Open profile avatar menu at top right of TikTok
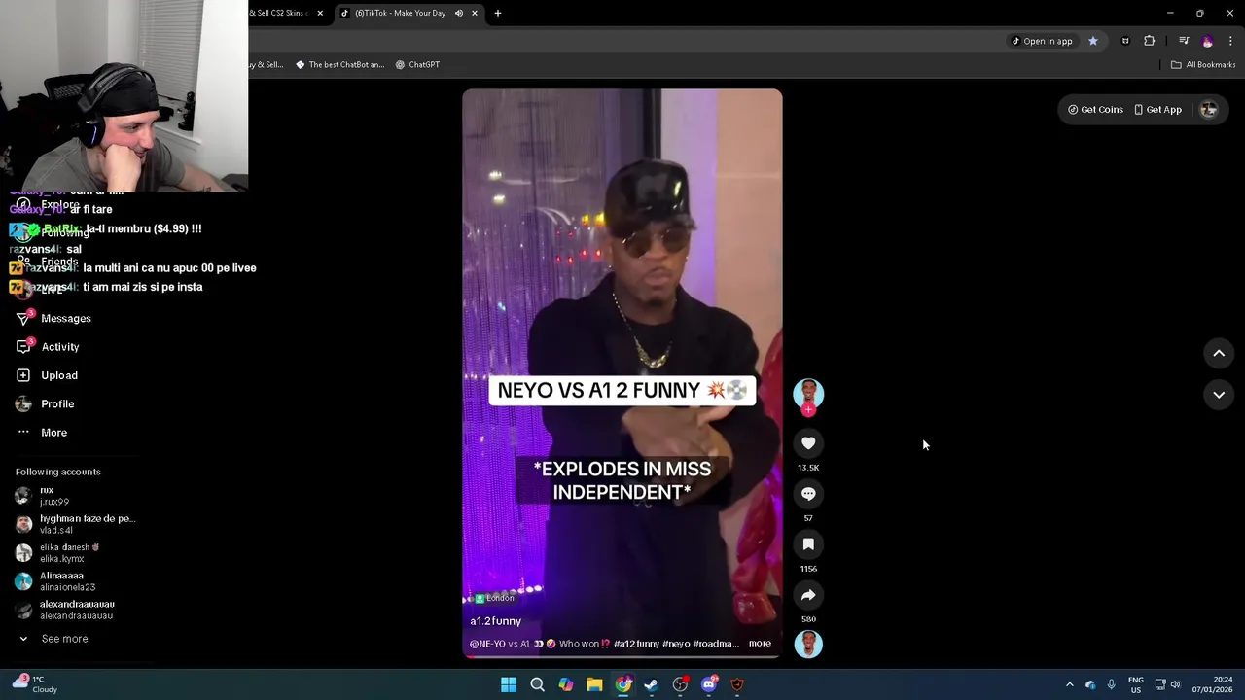Viewport: 1245px width, 700px height. pyautogui.click(x=1209, y=110)
